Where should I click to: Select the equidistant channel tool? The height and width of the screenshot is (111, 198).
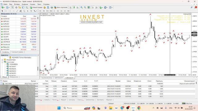coord(21,11)
